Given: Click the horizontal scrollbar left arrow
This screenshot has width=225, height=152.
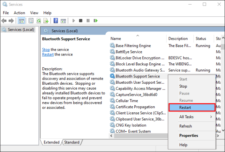Looking at the screenshot, I should click(111, 136).
